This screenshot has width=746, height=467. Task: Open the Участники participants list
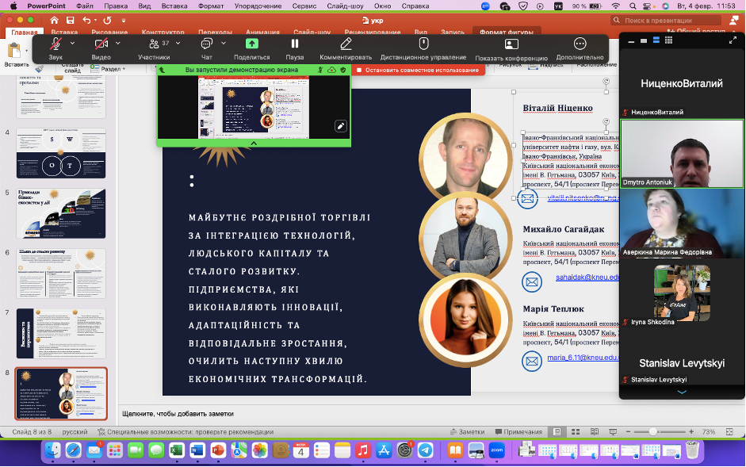154,49
